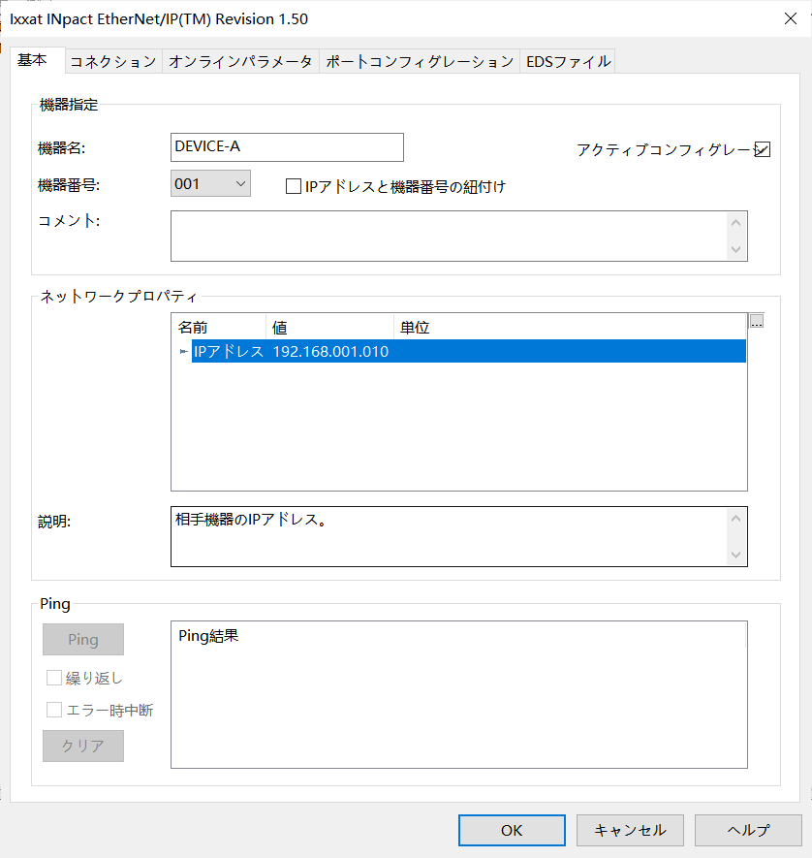Open the EDSファイル tab
This screenshot has width=812, height=858.
coord(568,61)
